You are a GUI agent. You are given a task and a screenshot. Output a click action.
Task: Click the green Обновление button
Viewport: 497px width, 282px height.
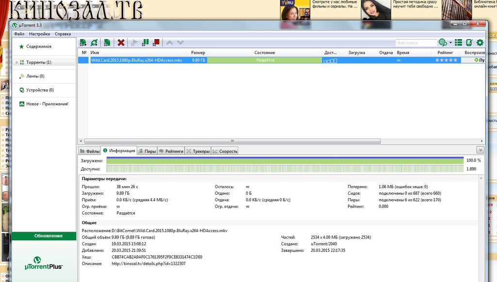pyautogui.click(x=44, y=236)
